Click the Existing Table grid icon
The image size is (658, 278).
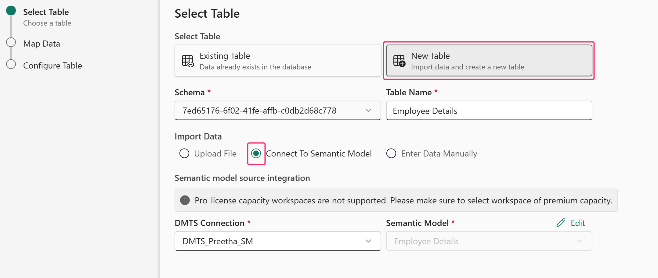[188, 61]
